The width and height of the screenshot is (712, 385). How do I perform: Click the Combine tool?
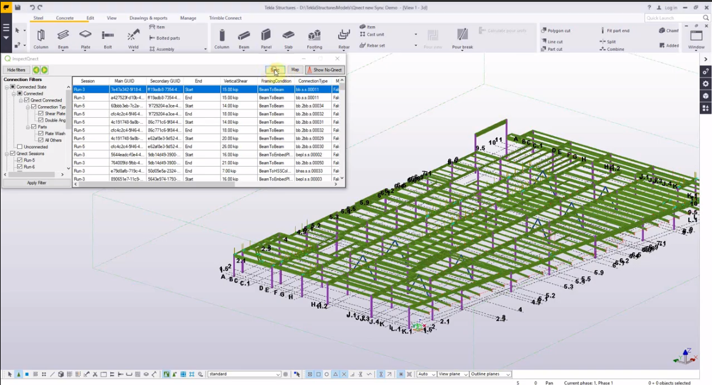tap(612, 49)
